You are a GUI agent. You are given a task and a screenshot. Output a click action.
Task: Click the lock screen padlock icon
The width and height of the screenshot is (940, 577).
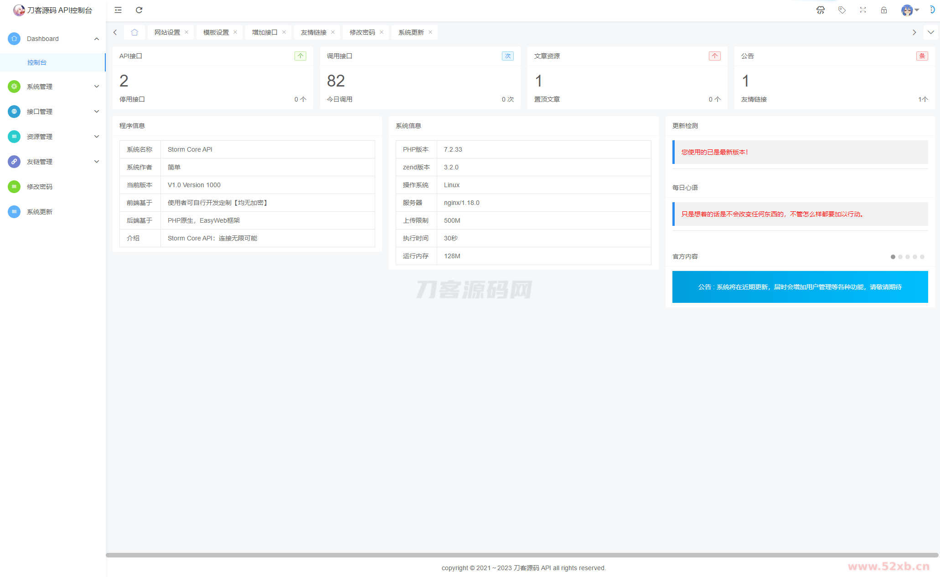click(x=883, y=10)
